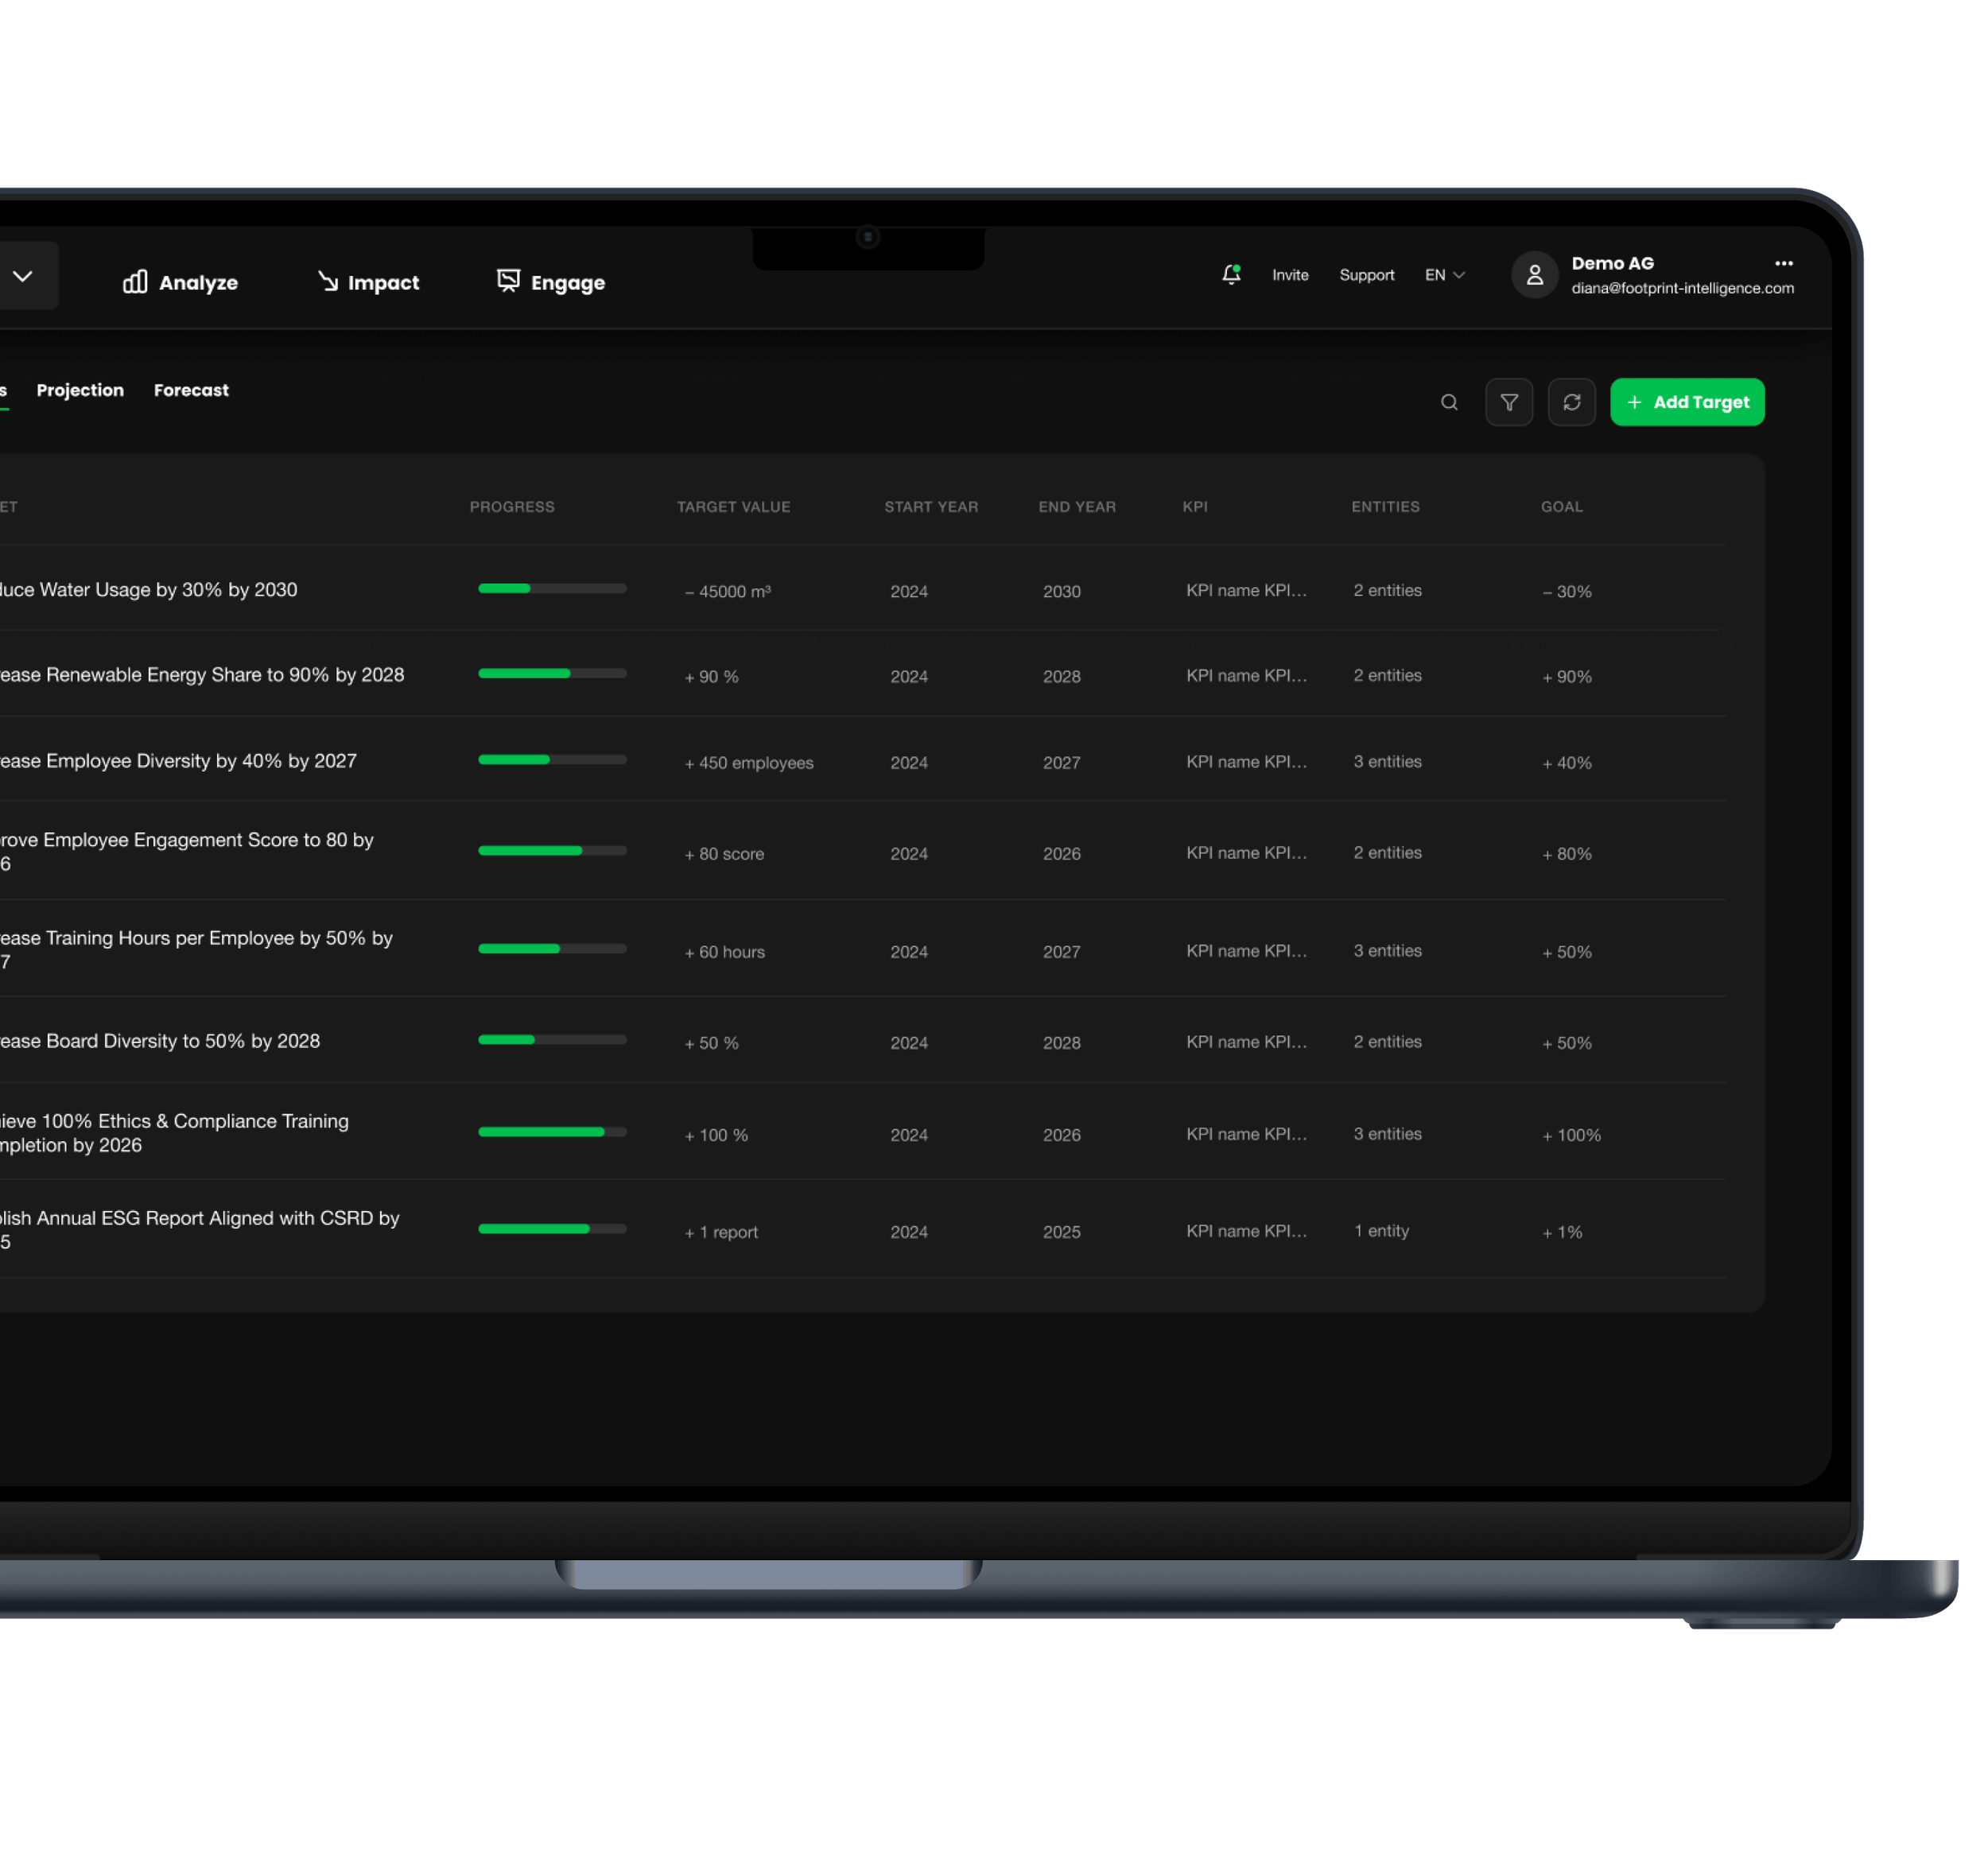Open the Board Diversity target row
The width and height of the screenshot is (1988, 1852).
point(160,1041)
